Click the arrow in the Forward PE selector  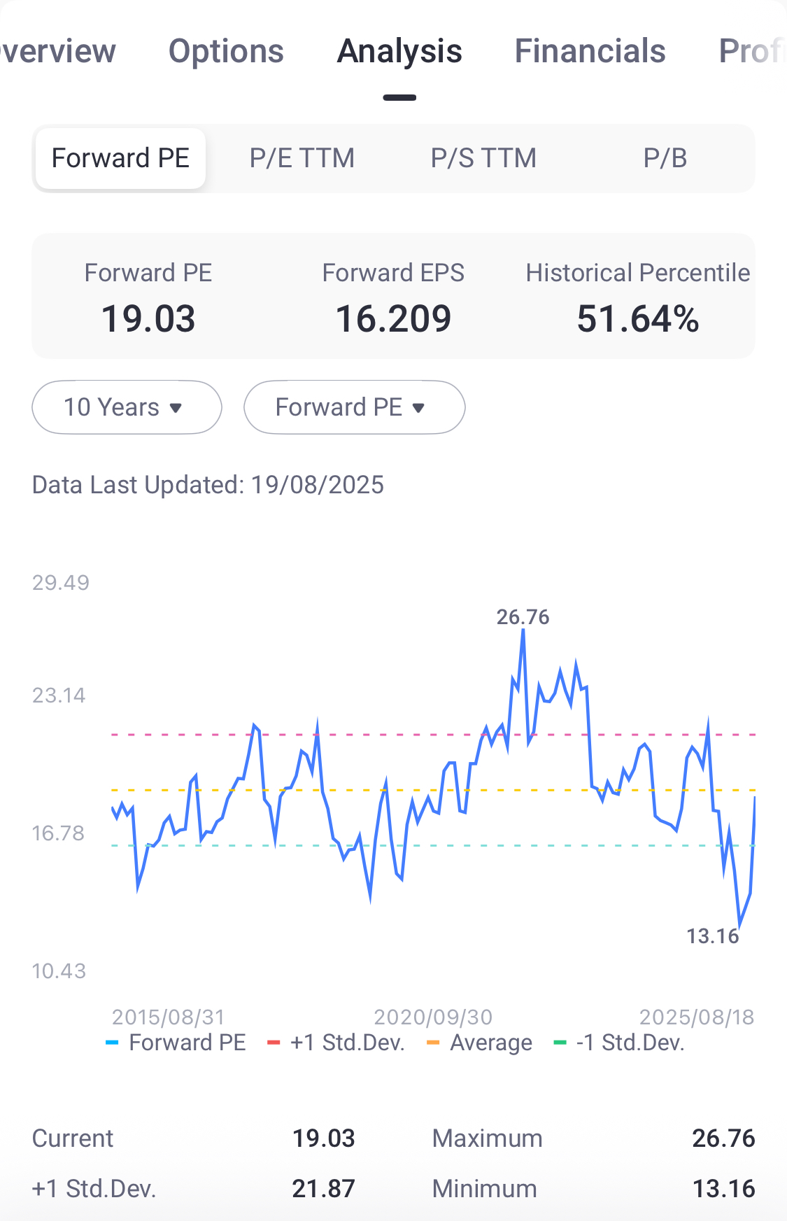[419, 408]
